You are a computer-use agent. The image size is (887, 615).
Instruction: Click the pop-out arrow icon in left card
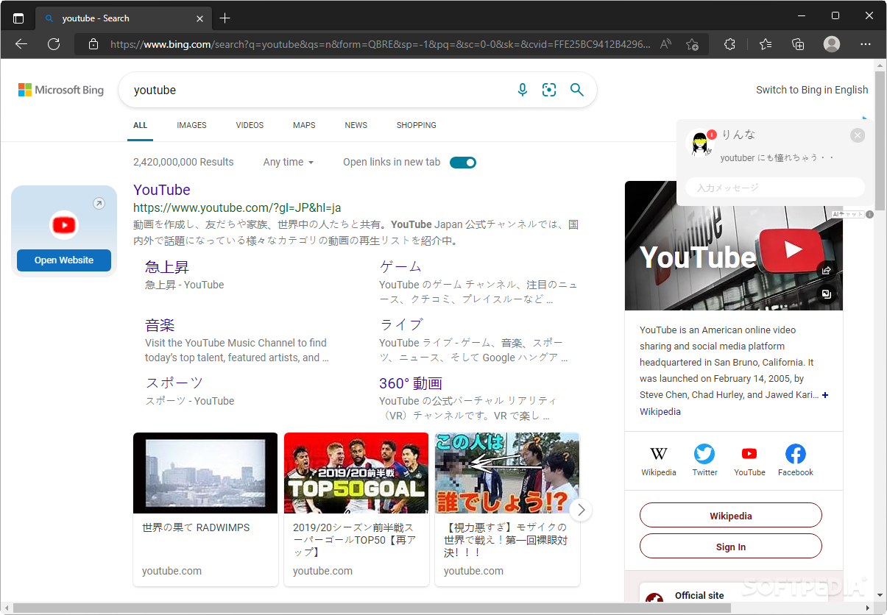click(x=99, y=204)
